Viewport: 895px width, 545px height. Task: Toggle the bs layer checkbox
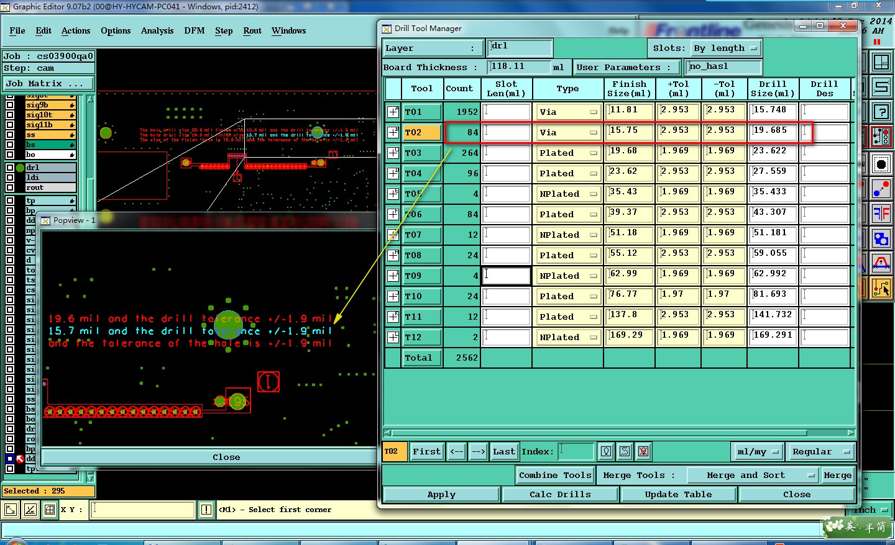(9, 145)
